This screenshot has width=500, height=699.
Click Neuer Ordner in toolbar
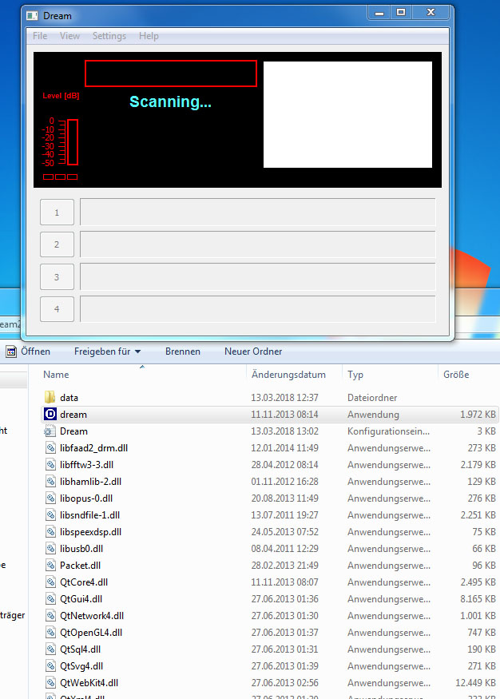(x=252, y=351)
